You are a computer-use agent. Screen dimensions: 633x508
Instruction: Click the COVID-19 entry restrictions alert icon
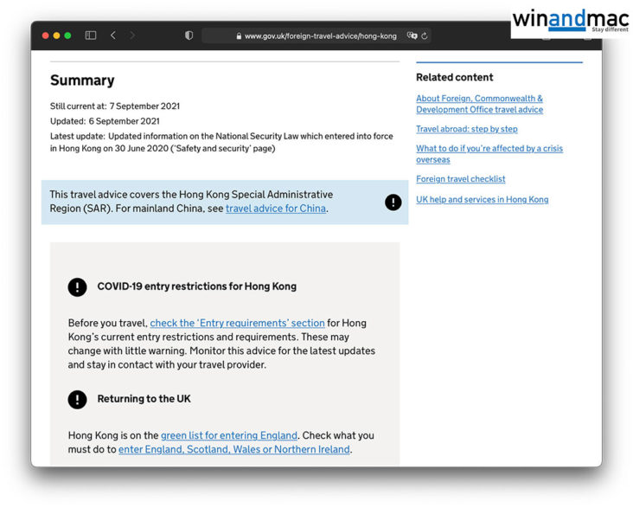coord(78,286)
